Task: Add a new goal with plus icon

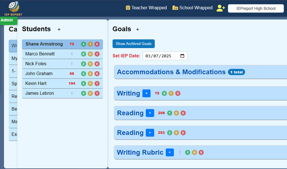Action: (x=138, y=30)
